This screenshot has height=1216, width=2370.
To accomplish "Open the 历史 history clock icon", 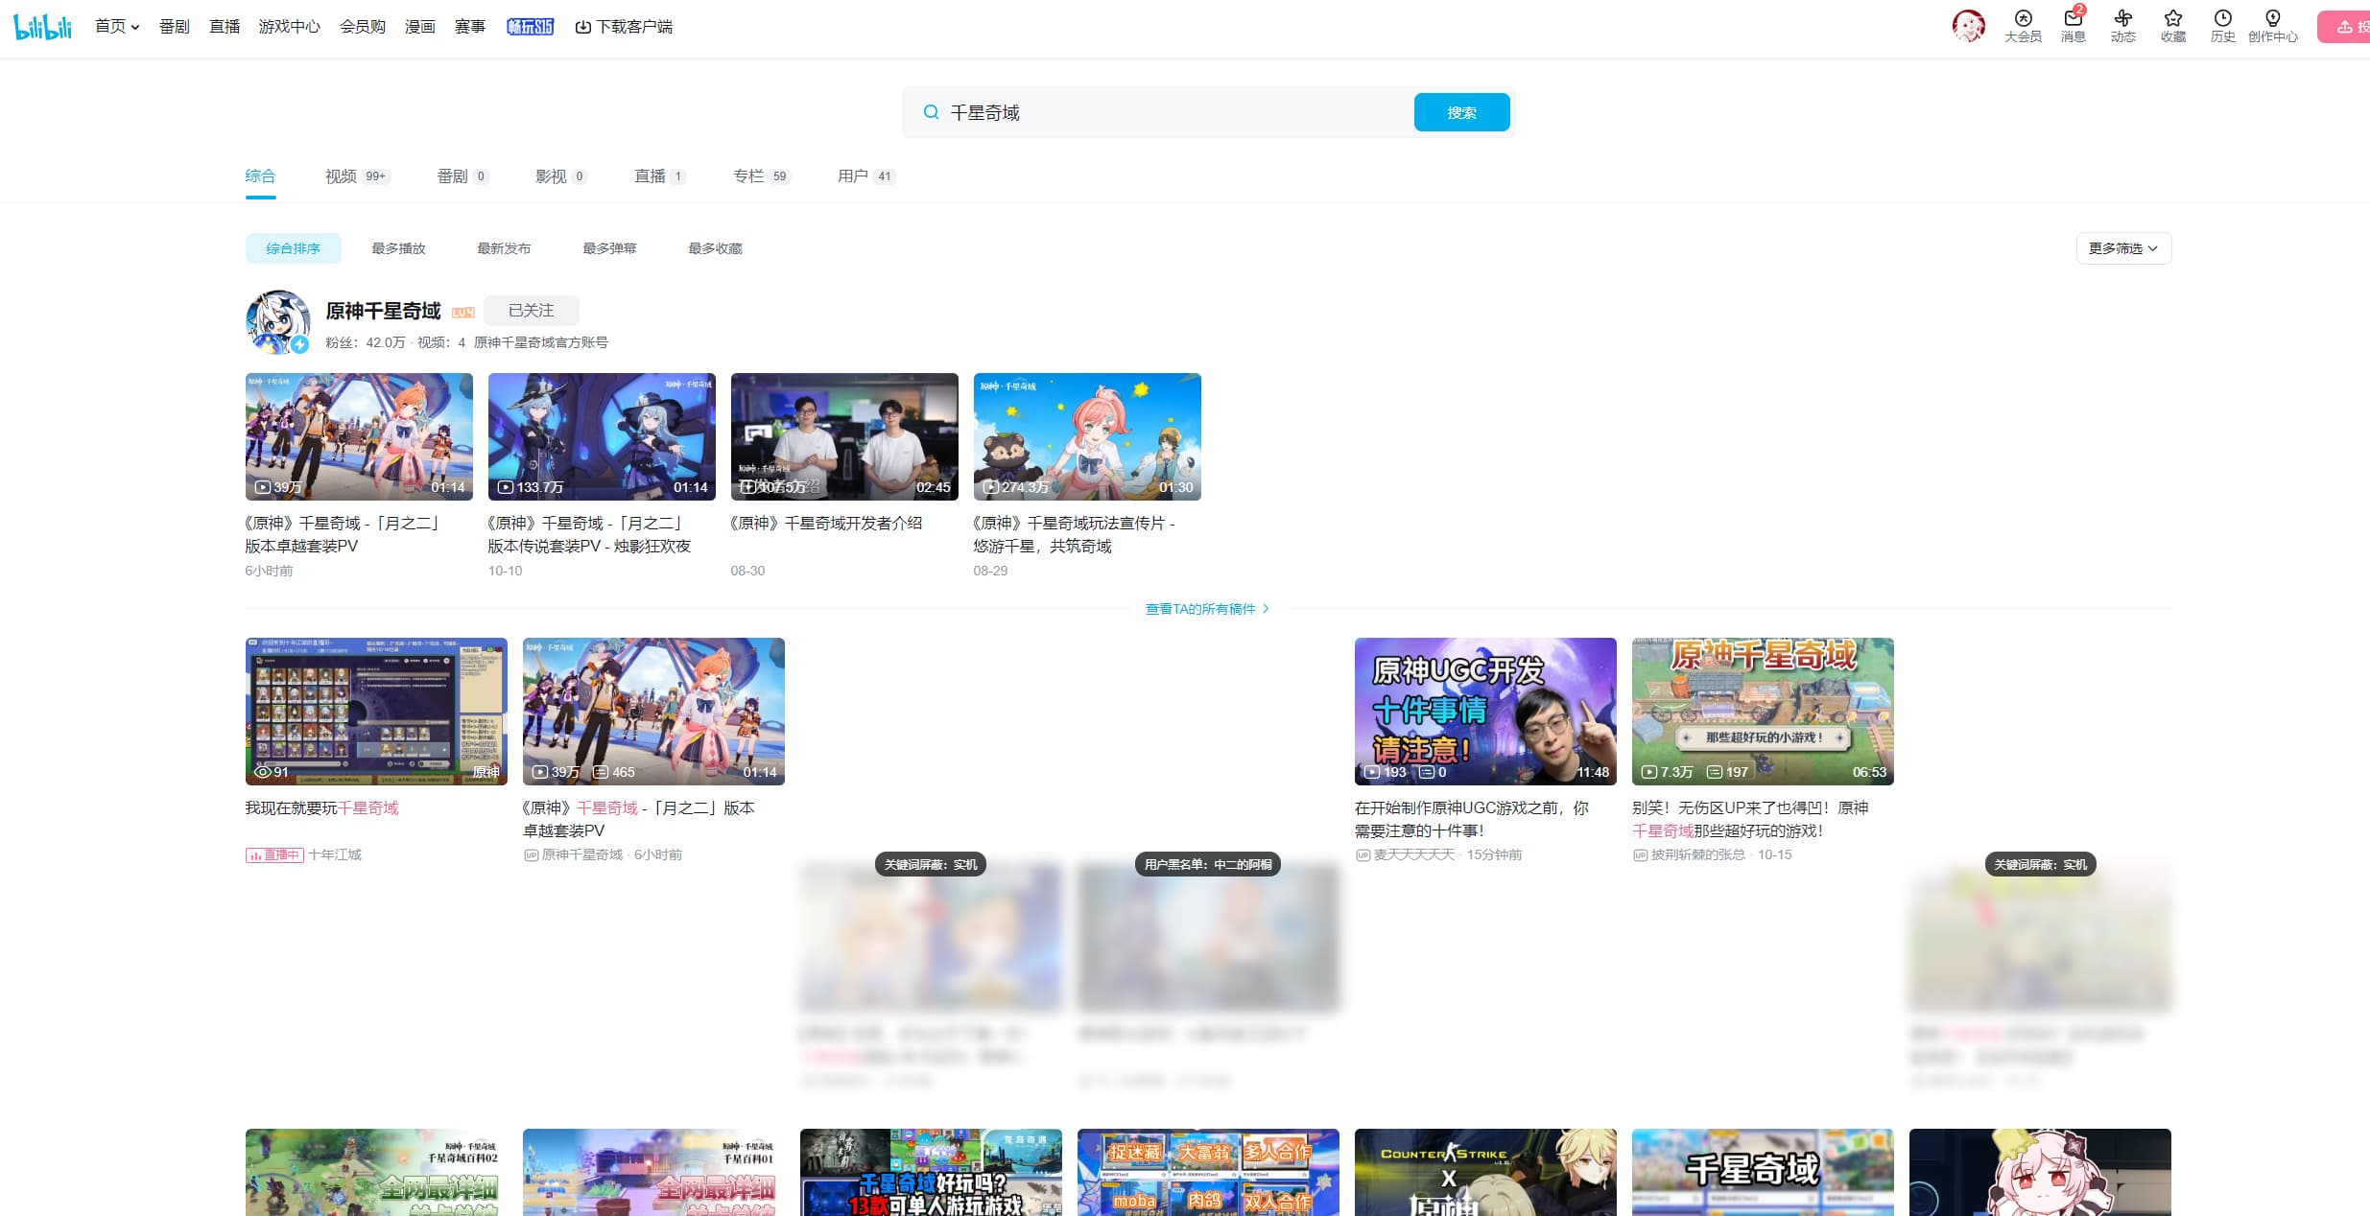I will point(2222,19).
